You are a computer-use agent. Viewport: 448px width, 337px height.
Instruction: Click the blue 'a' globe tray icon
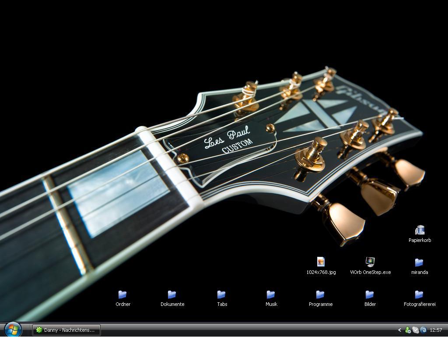[x=423, y=330]
